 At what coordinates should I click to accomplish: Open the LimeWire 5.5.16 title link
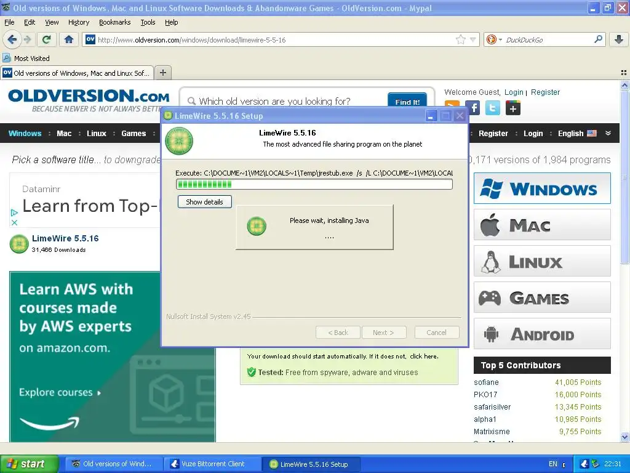click(x=65, y=238)
